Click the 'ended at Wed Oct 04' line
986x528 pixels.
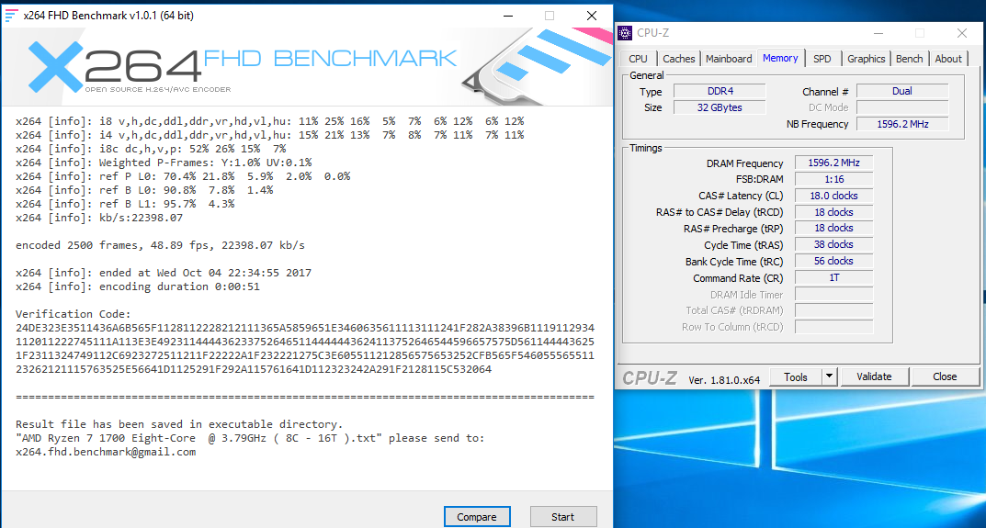point(164,273)
